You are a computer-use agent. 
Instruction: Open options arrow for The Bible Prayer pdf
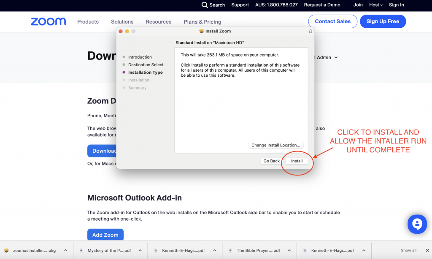click(x=289, y=251)
